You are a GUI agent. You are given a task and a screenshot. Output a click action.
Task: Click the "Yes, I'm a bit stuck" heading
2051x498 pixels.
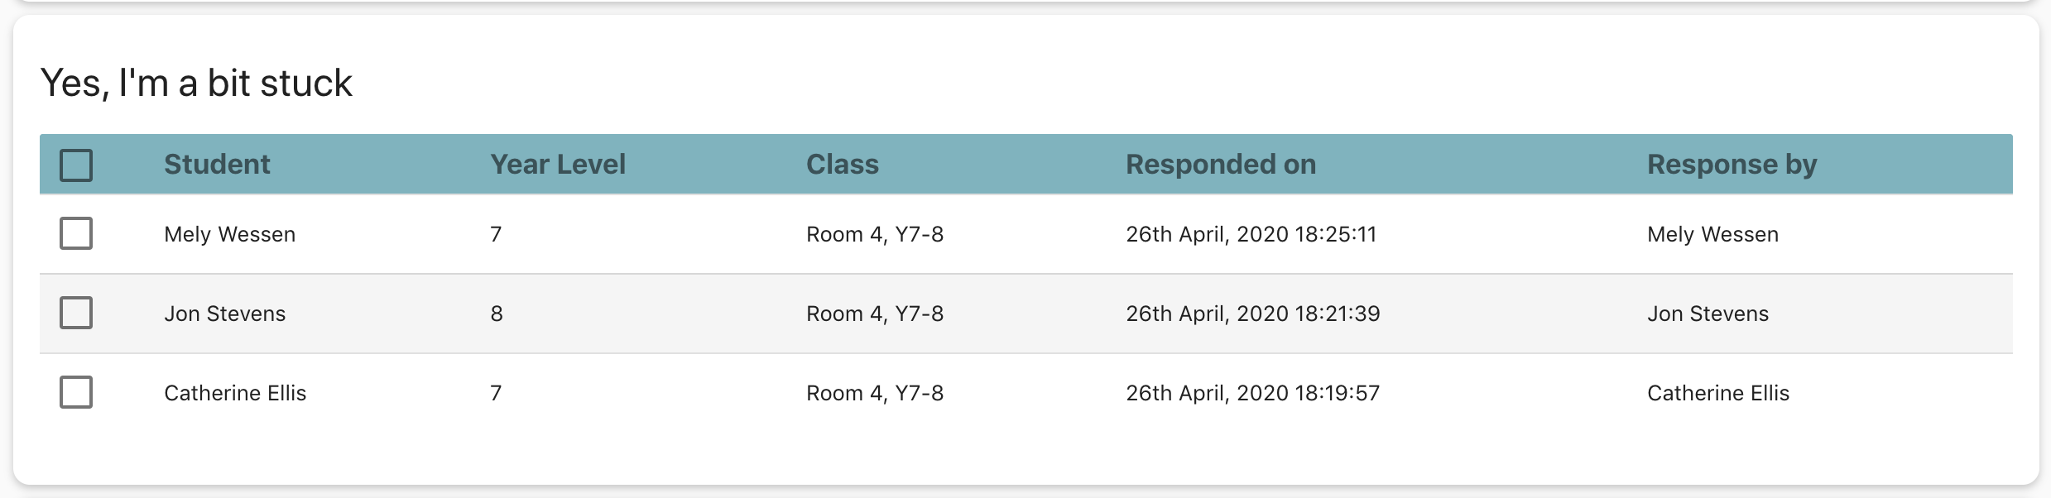(x=196, y=83)
